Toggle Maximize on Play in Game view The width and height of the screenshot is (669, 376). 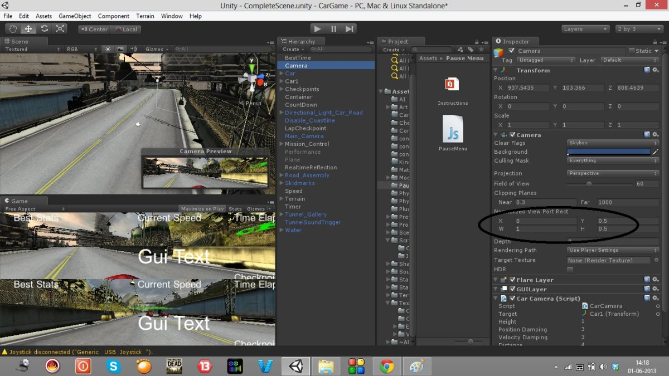[x=203, y=209]
